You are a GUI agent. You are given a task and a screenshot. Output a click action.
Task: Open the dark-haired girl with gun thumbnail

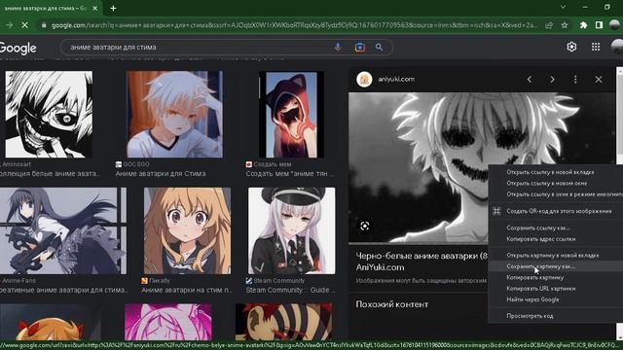63,230
